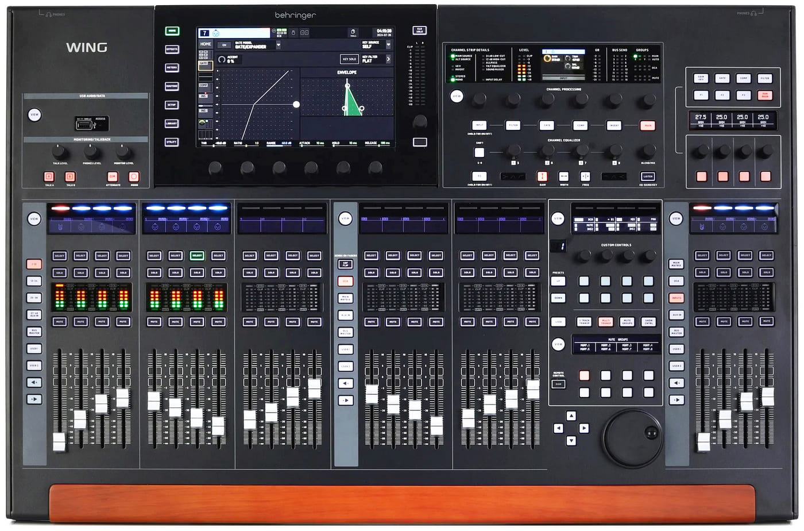Toggle the SHIFT button in Channel Equalizer
This screenshot has height=531, width=804.
(x=479, y=152)
